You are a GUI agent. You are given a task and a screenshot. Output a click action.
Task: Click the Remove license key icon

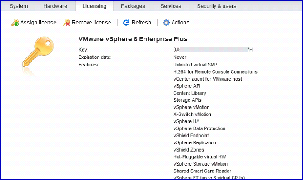tap(66, 23)
